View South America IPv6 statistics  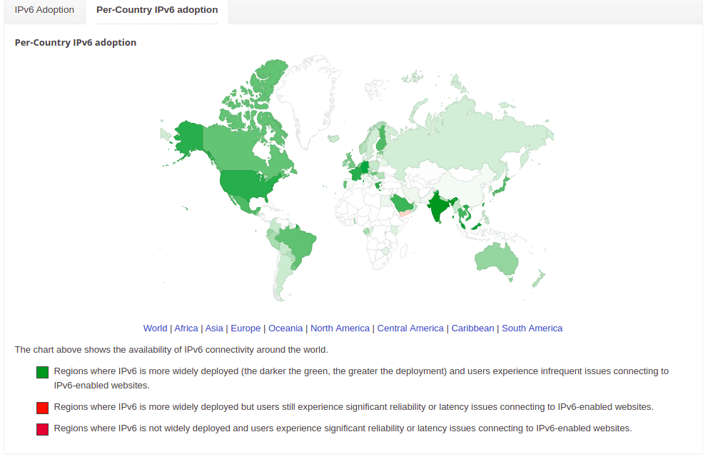[x=532, y=328]
